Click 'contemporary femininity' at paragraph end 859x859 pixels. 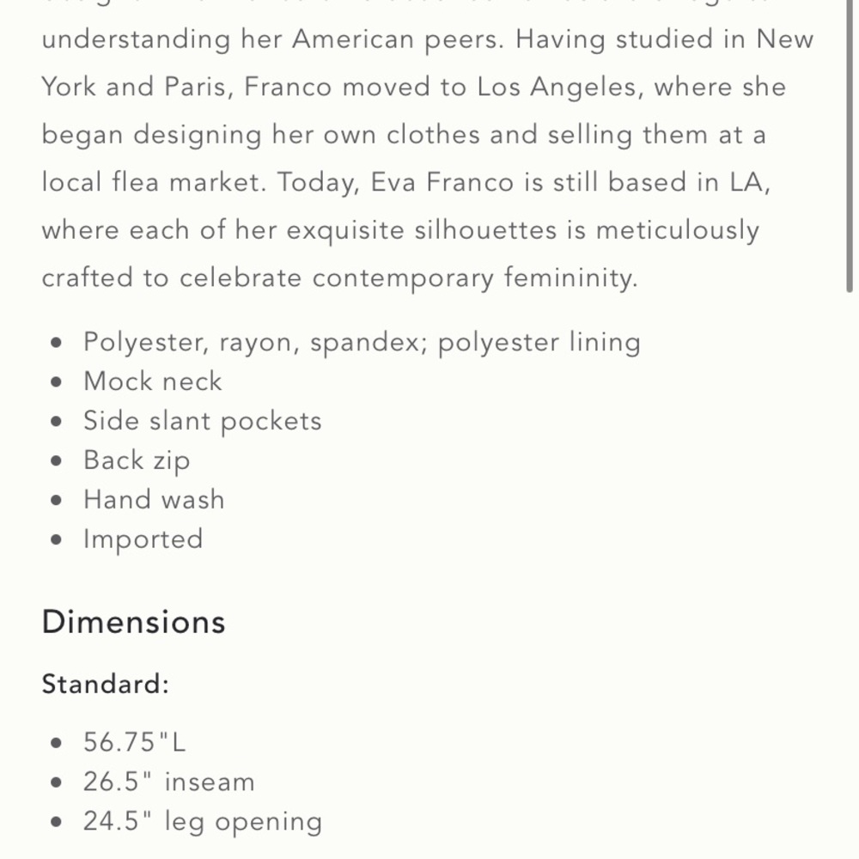pos(474,278)
